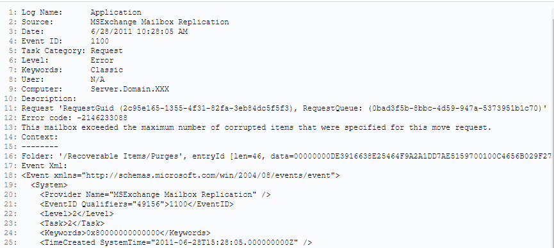
Task: Click the Provider Name tag on line 20
Action: click(155, 194)
